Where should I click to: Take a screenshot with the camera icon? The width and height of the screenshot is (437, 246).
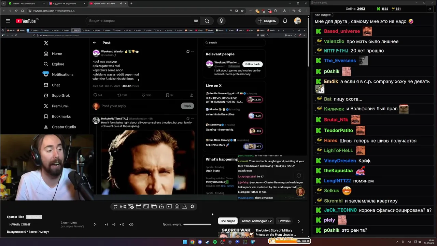click(177, 207)
